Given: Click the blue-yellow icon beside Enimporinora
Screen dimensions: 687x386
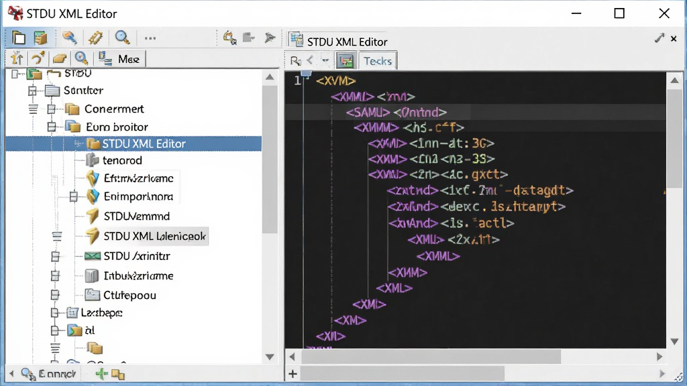Looking at the screenshot, I should click(93, 196).
